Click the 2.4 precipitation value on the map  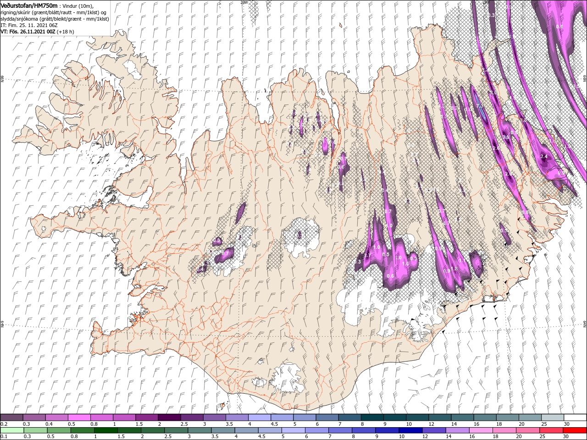click(544, 157)
